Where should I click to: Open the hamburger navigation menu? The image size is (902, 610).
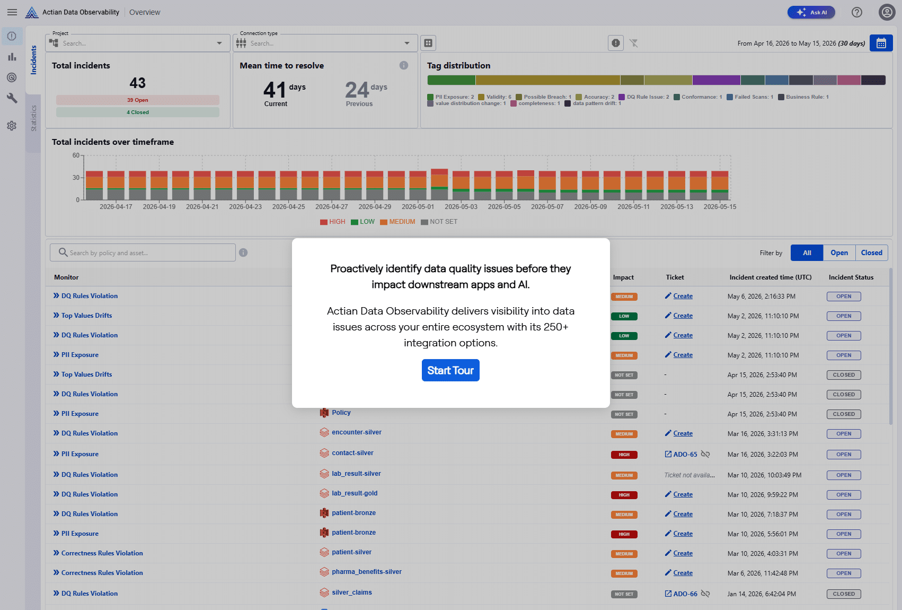coord(12,12)
